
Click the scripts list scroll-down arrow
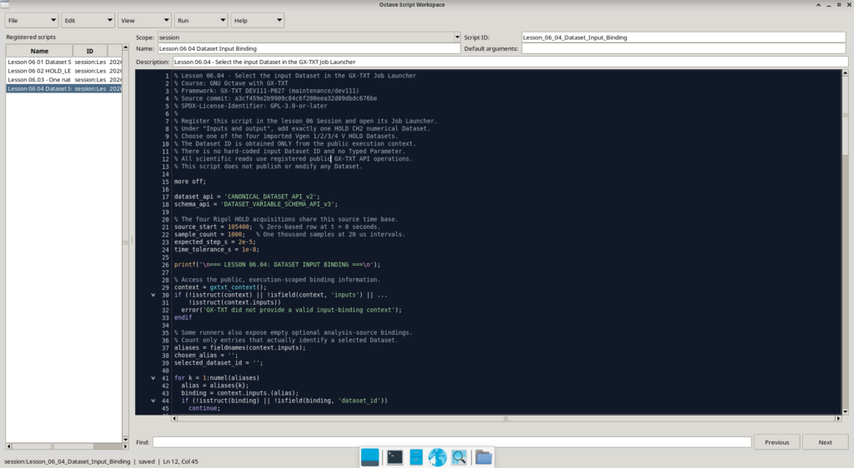125,439
